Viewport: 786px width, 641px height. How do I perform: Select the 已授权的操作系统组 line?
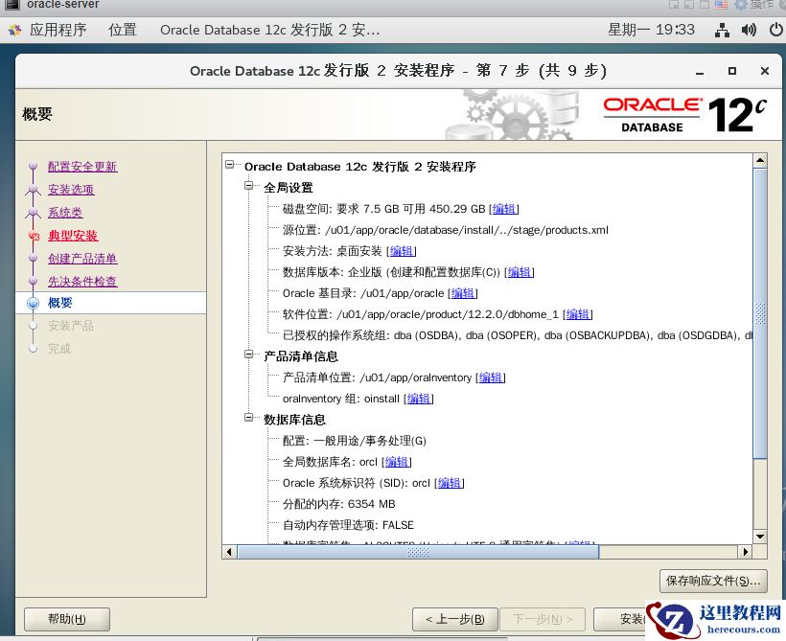(x=518, y=335)
